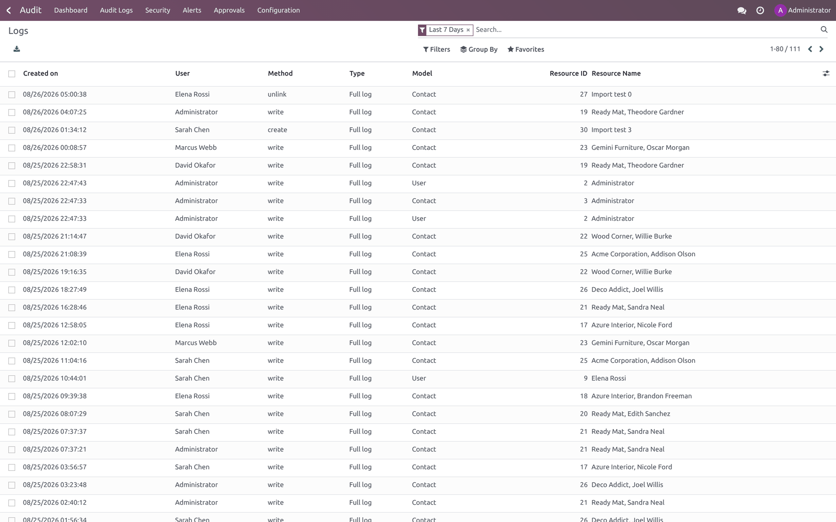Export all records with download icon

pos(17,49)
